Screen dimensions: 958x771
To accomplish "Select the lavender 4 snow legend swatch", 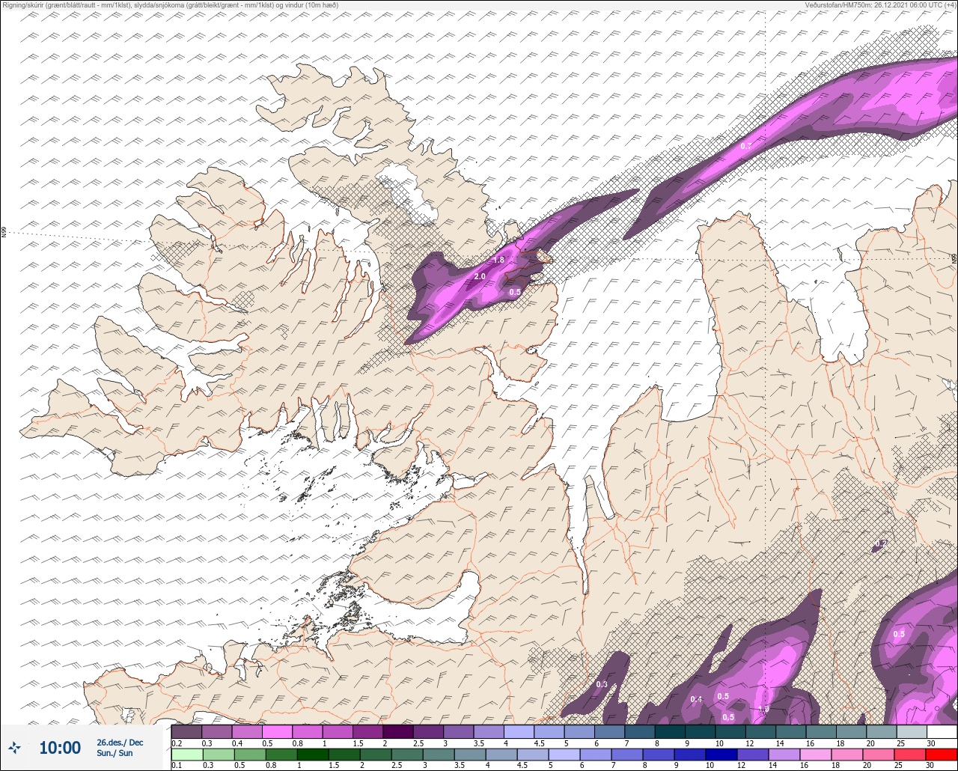I will click(x=519, y=731).
